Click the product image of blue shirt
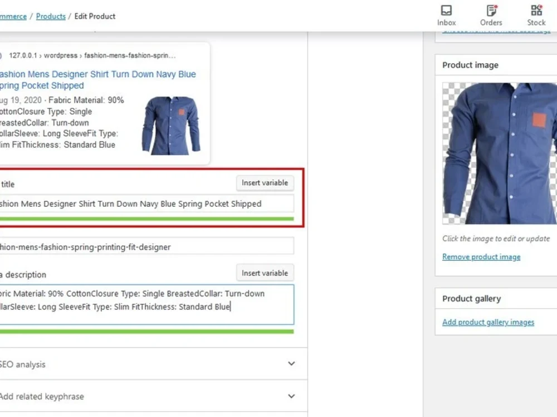557x417 pixels. coord(500,153)
